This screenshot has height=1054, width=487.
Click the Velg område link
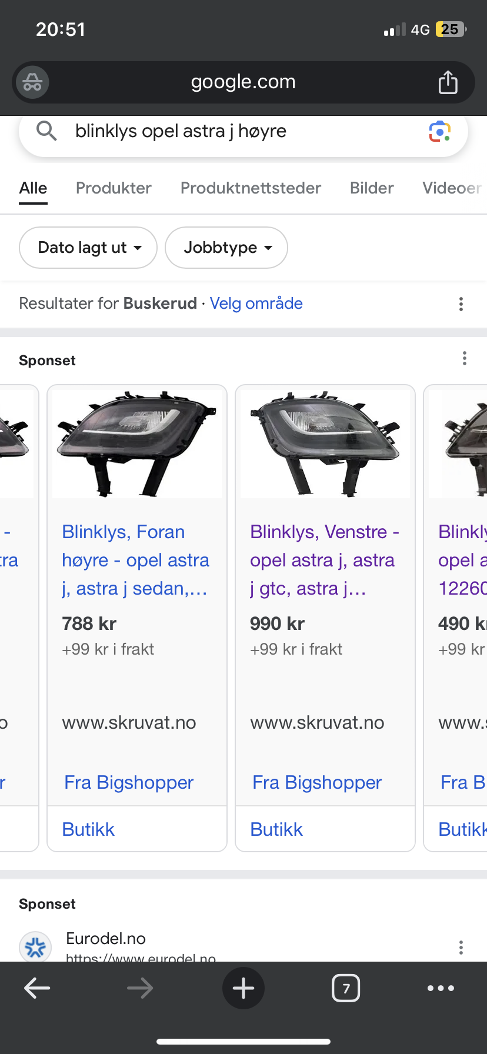(x=256, y=303)
